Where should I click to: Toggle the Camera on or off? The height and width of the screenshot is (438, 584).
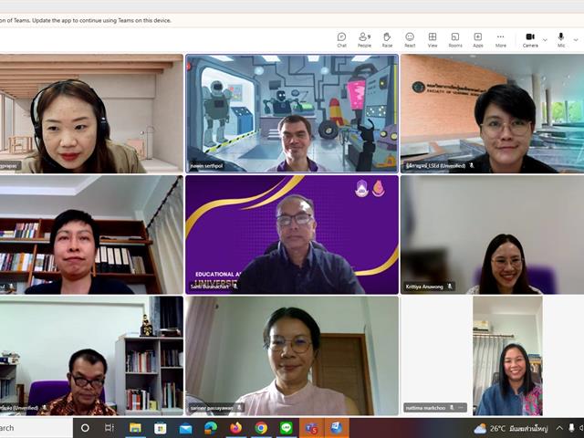point(530,39)
